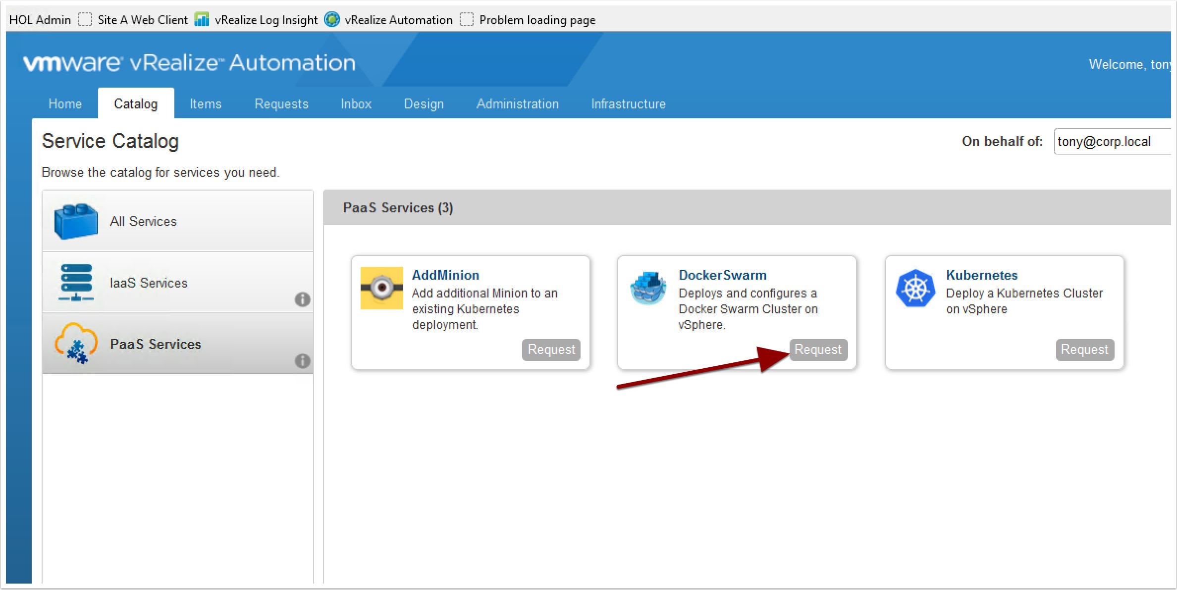Screen dimensions: 1177x590
Task: Open the Administration tab
Action: (x=518, y=104)
